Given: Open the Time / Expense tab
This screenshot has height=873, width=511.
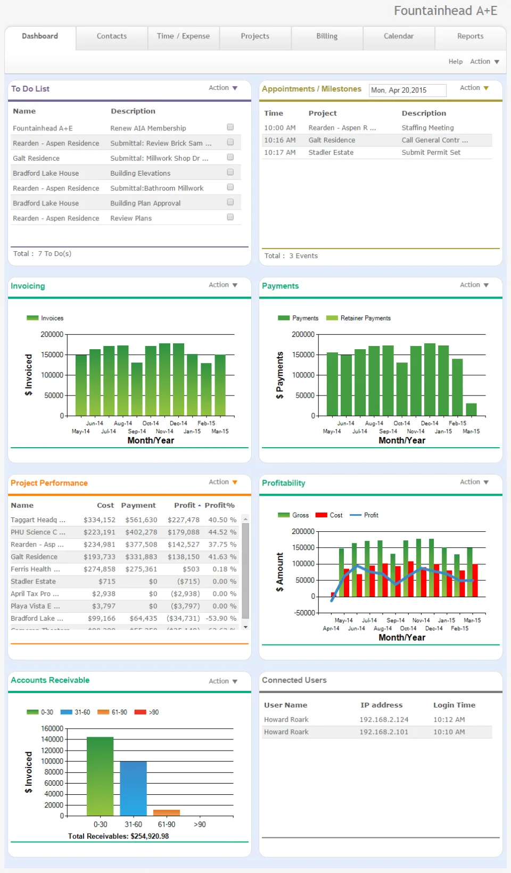Looking at the screenshot, I should tap(183, 36).
